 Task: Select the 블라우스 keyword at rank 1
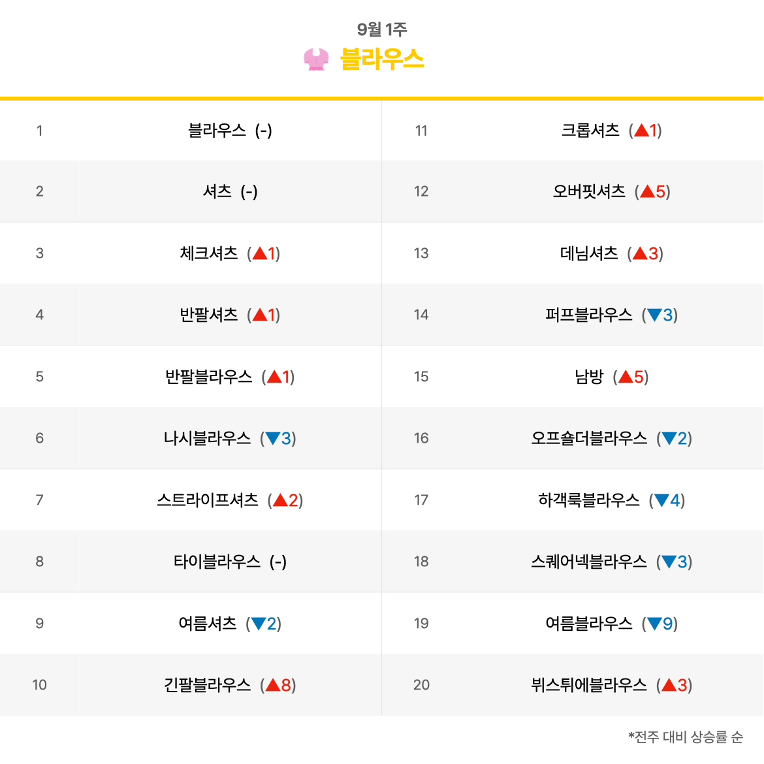(x=217, y=131)
